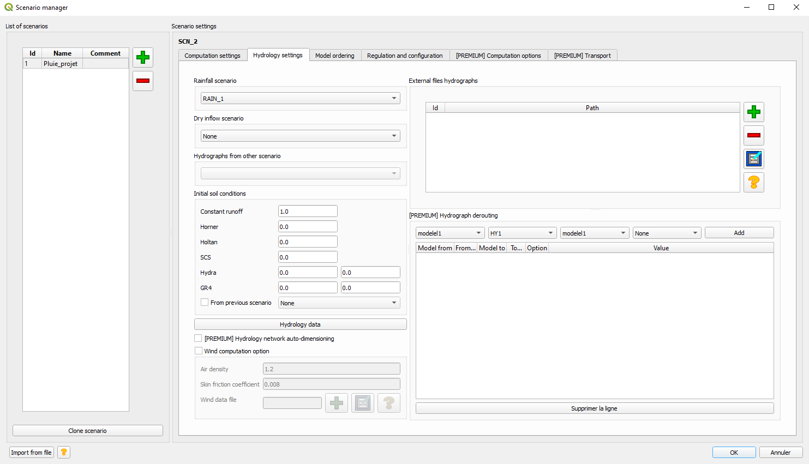Click the Air density field
Image resolution: width=809 pixels, height=464 pixels.
[332, 369]
